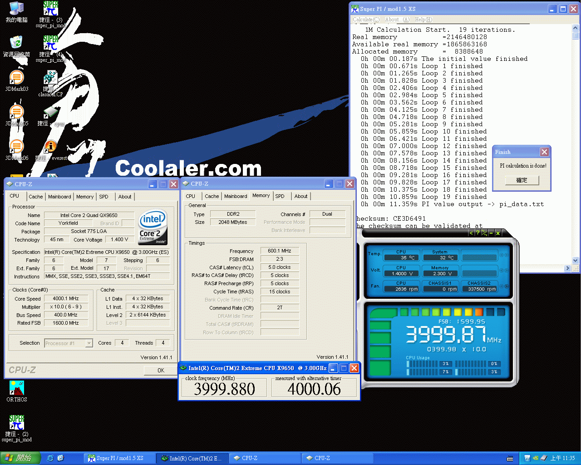Switch to Memory tab in left CPU-Z window
The width and height of the screenshot is (581, 465).
85,197
